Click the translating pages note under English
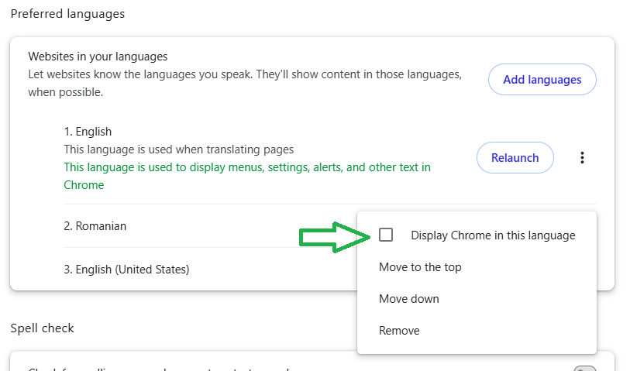630x371 pixels. pos(178,149)
